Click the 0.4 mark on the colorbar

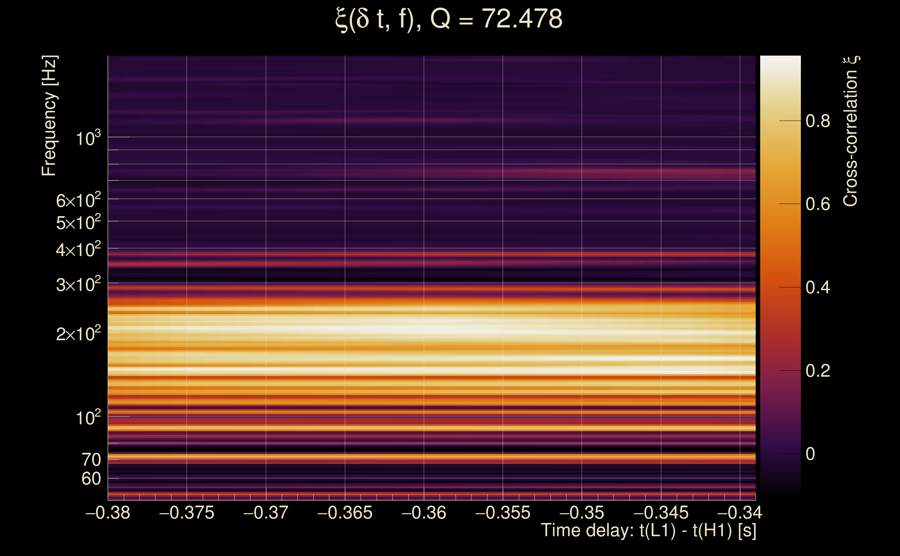pyautogui.click(x=818, y=287)
